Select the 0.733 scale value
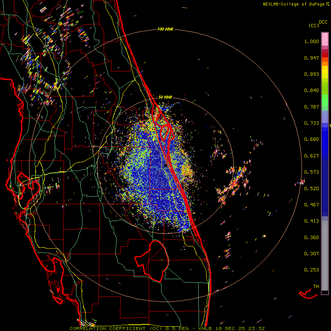 (312, 123)
